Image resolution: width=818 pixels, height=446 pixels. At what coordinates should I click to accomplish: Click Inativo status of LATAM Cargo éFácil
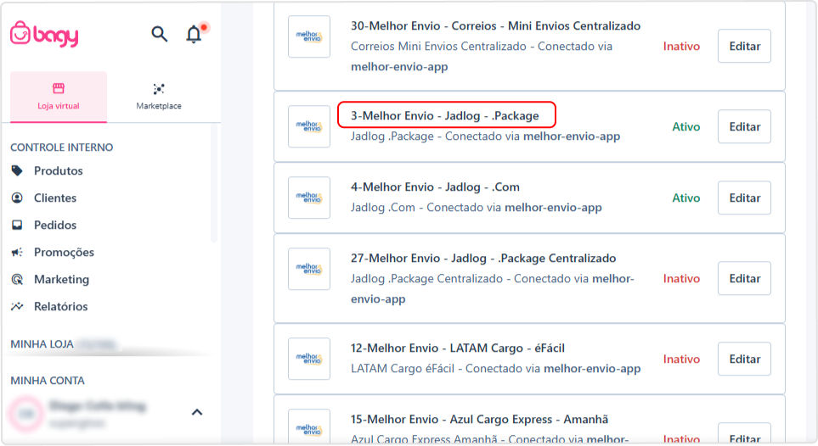point(682,359)
